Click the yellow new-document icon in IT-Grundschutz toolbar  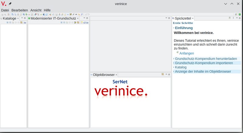click(x=82, y=23)
